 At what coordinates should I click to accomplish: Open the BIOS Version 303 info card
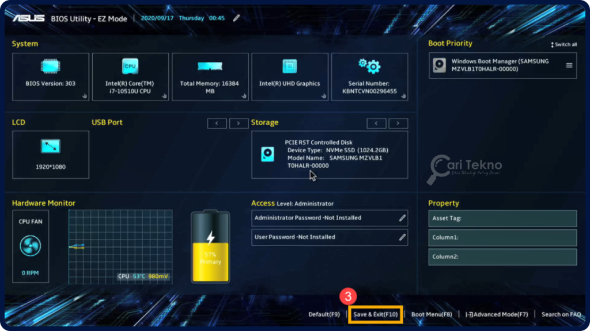coord(51,77)
